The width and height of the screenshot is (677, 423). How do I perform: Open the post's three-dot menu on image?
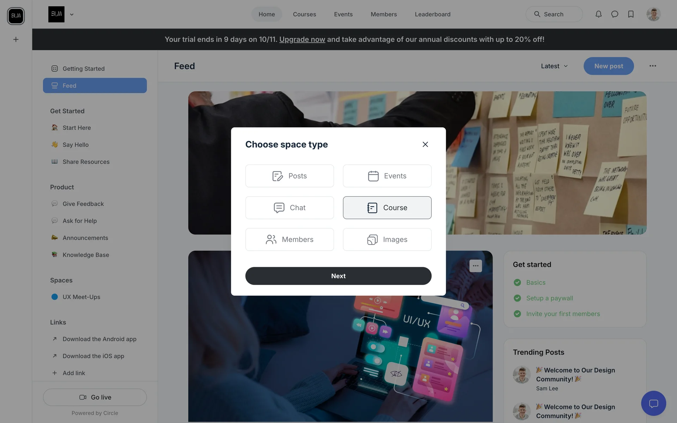tap(475, 266)
